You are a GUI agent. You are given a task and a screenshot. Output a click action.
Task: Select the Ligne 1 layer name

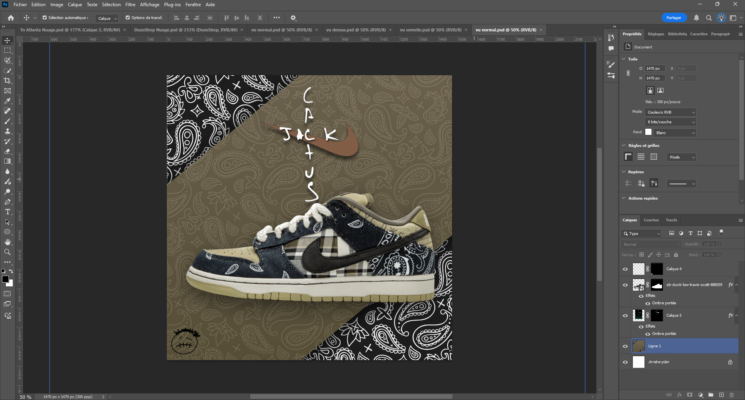[x=655, y=346]
